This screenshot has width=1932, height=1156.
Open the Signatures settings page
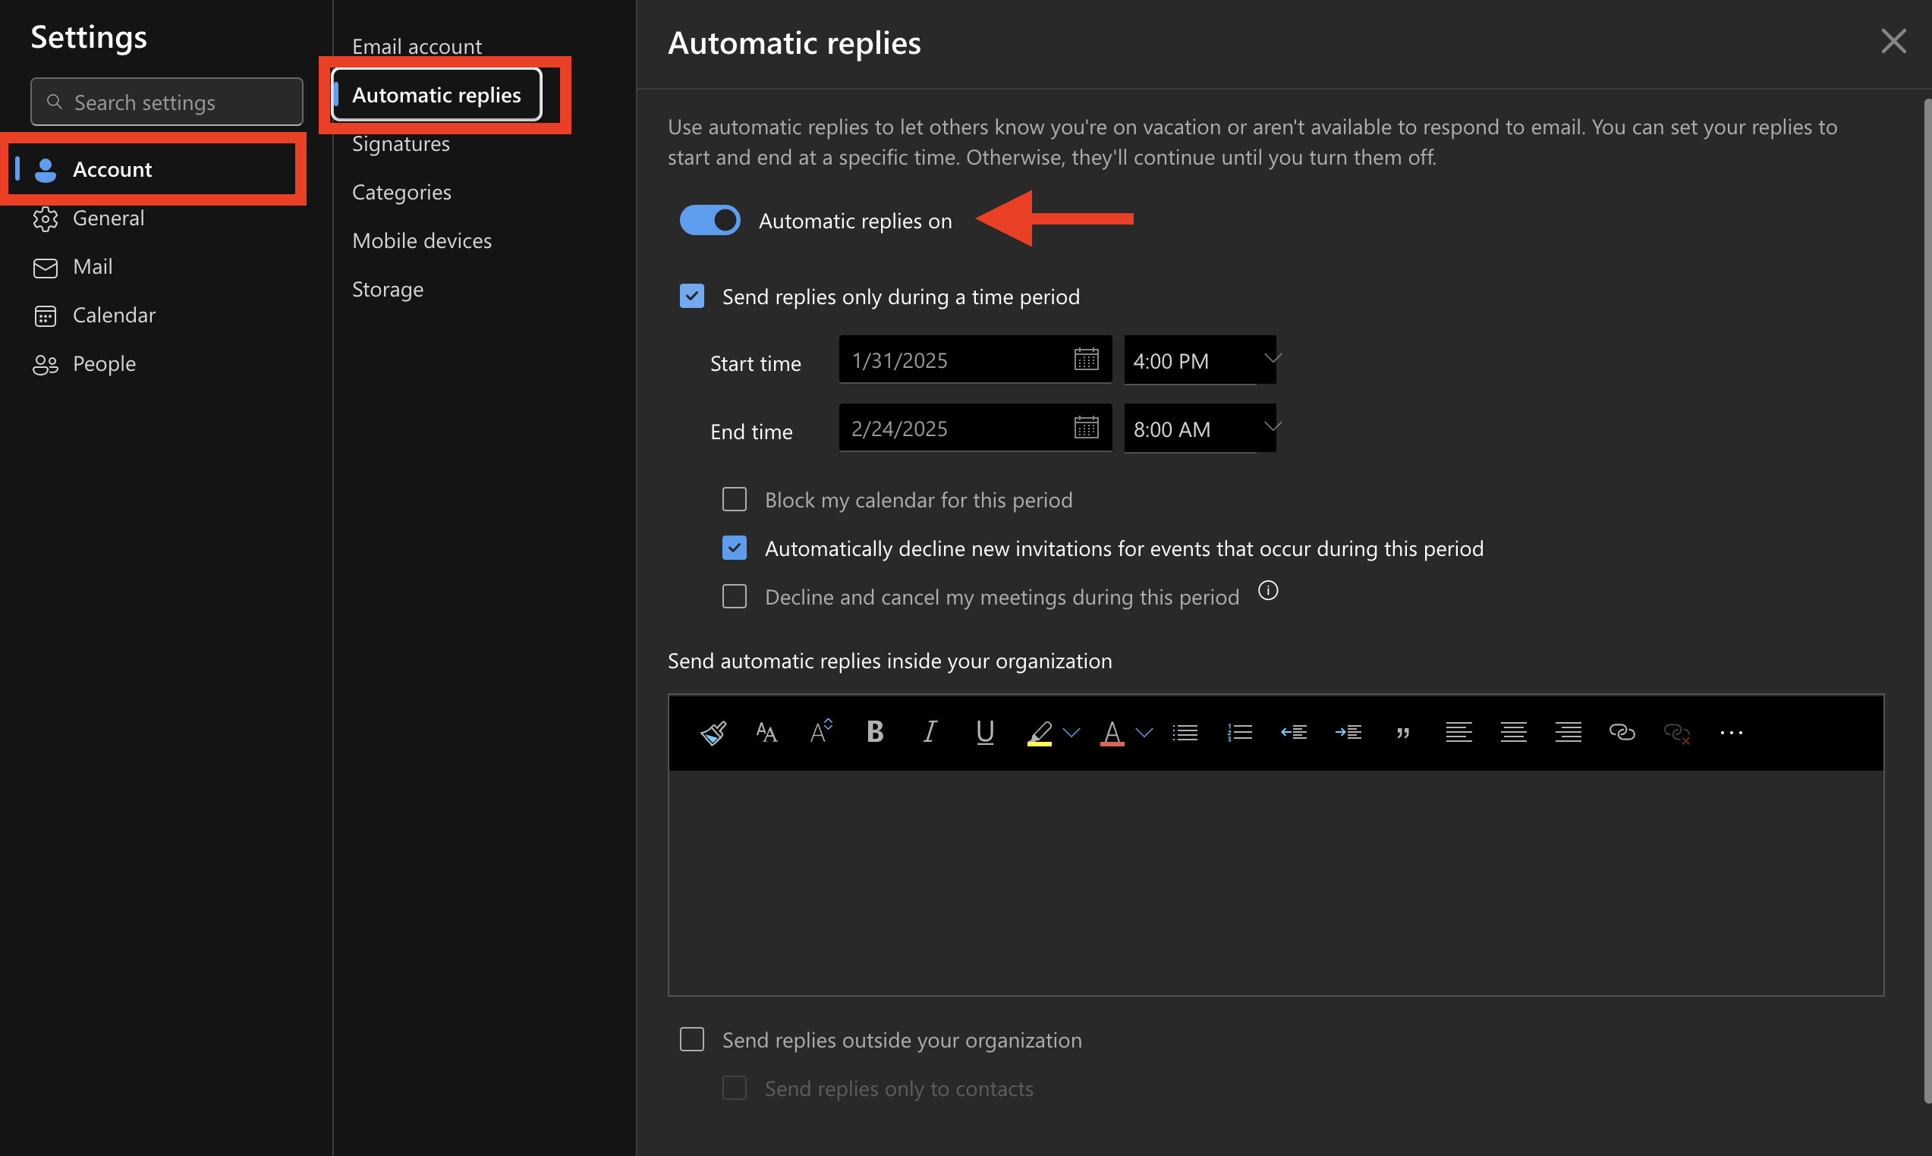pos(401,144)
